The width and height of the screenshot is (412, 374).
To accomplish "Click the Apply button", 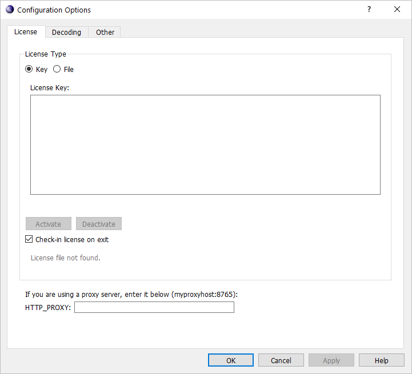I will pos(331,360).
